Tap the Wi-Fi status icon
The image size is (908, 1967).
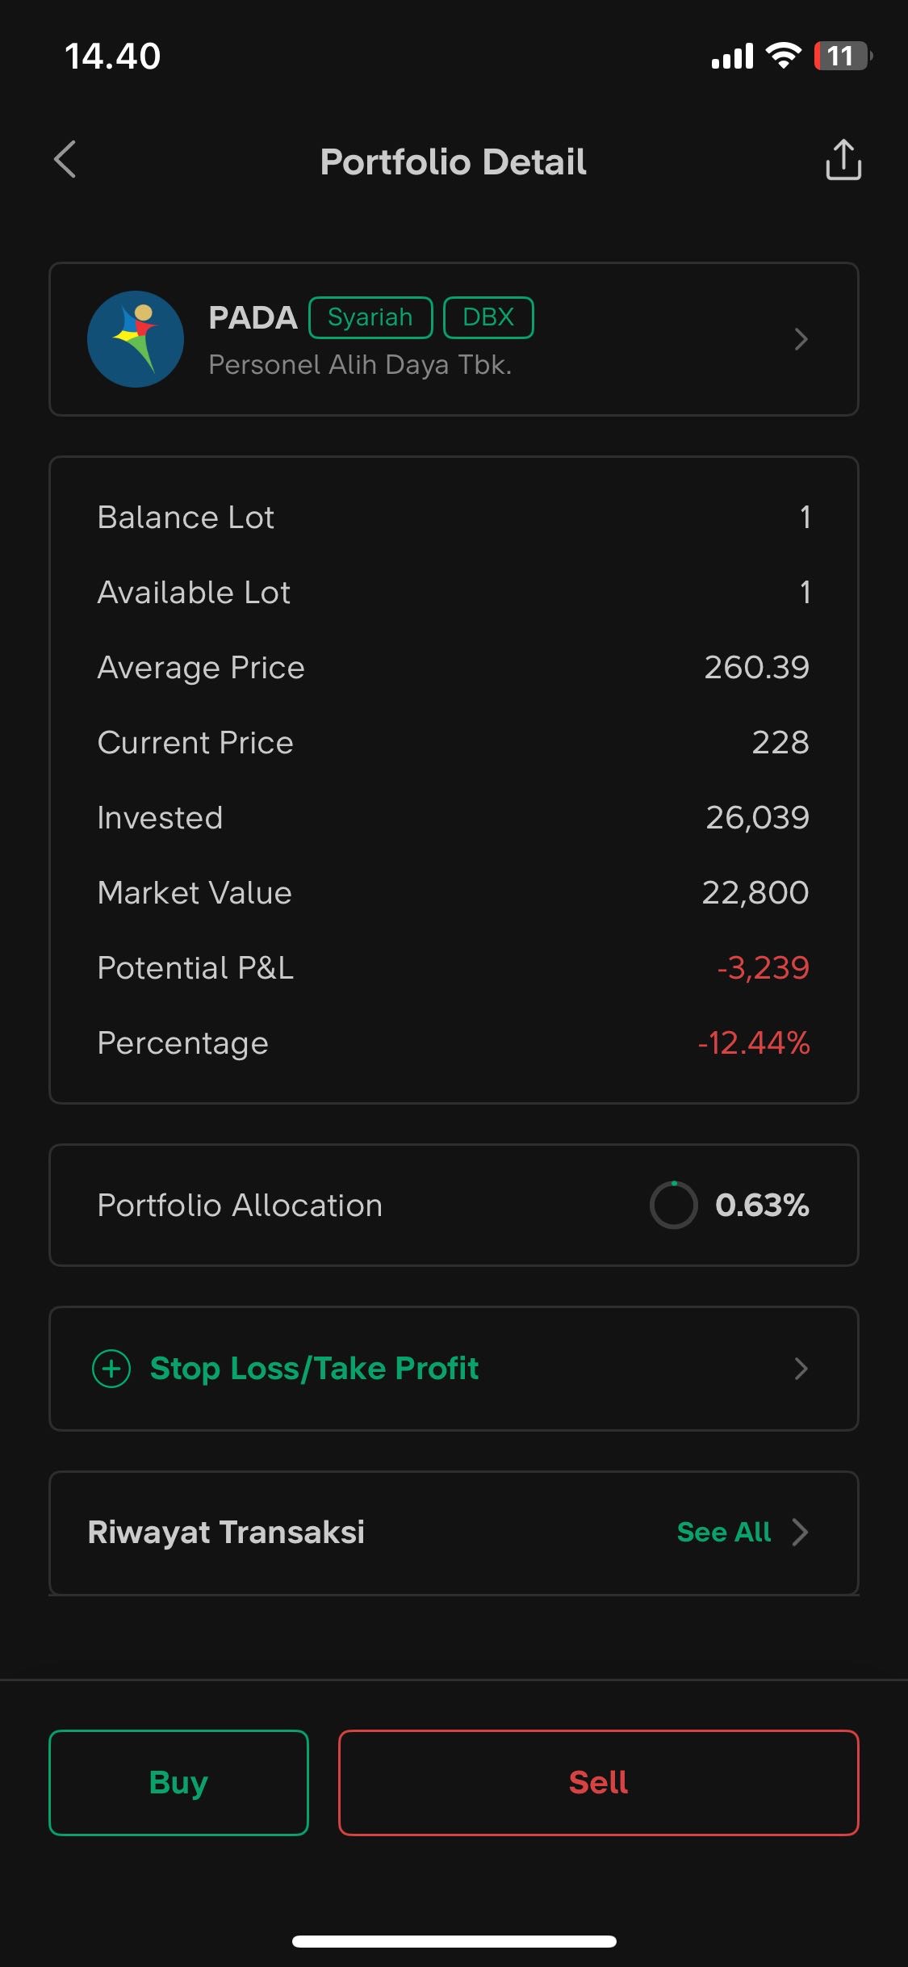783,56
